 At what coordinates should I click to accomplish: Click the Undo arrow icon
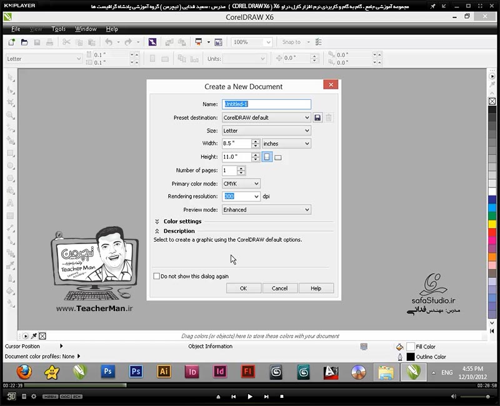point(109,42)
